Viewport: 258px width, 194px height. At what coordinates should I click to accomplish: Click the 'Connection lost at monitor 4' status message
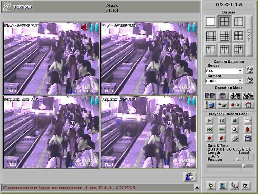(x=69, y=188)
